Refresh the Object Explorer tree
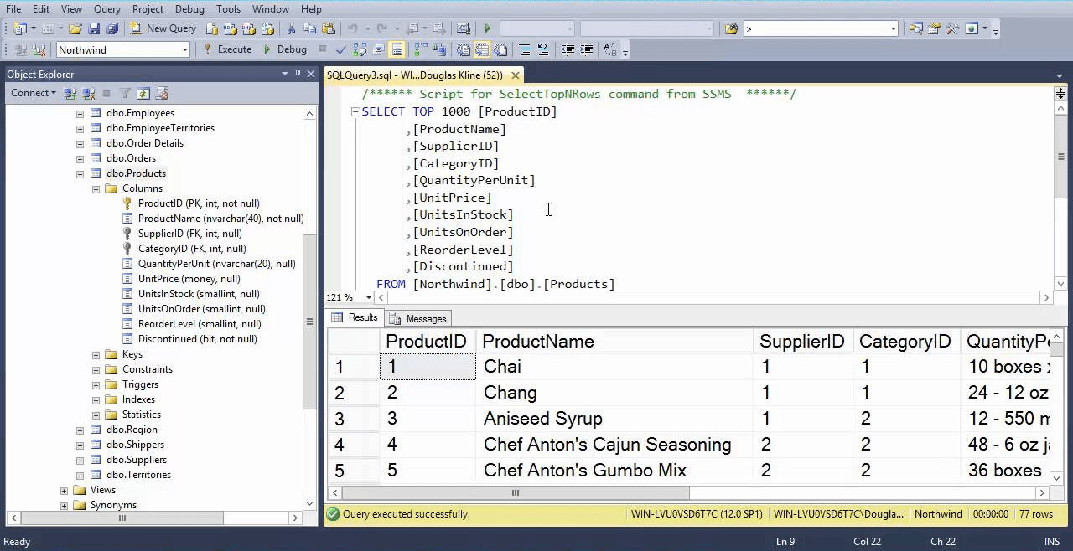 143,93
